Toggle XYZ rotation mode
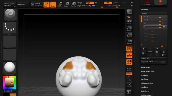 click(x=129, y=74)
